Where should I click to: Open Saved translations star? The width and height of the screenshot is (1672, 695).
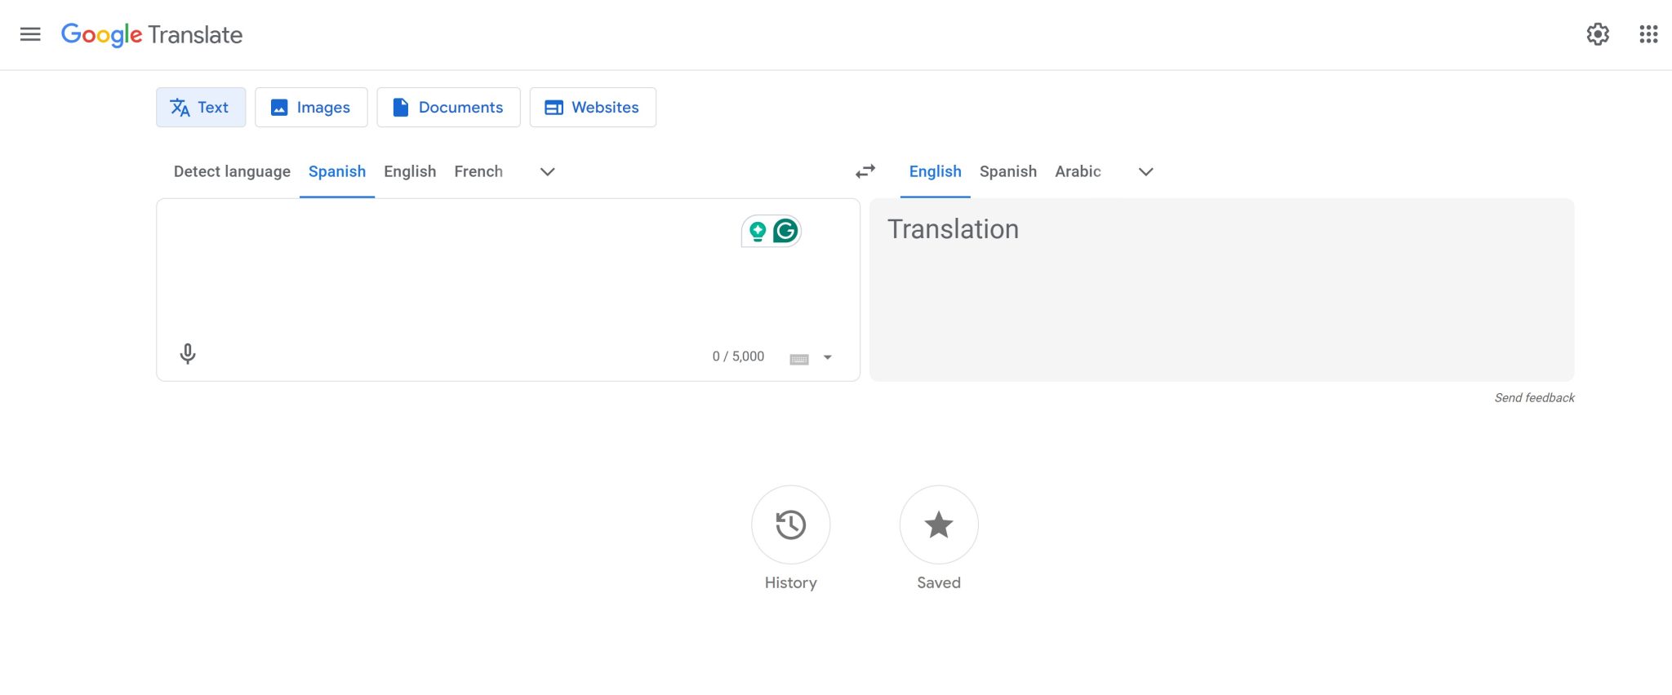[938, 525]
